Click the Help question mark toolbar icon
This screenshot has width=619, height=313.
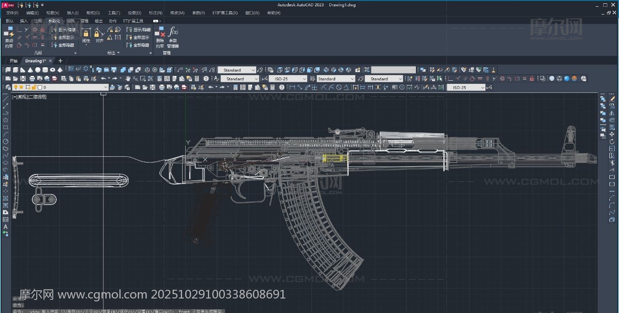(x=206, y=78)
